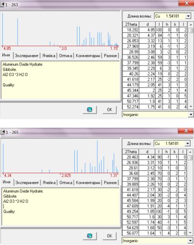
Task: Select the Имя tab in window 1-263
Action: pos(6,55)
